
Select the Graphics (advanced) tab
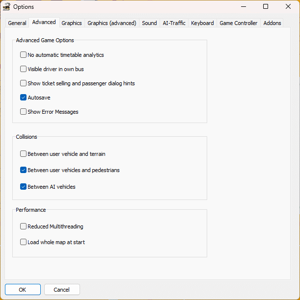coord(111,23)
